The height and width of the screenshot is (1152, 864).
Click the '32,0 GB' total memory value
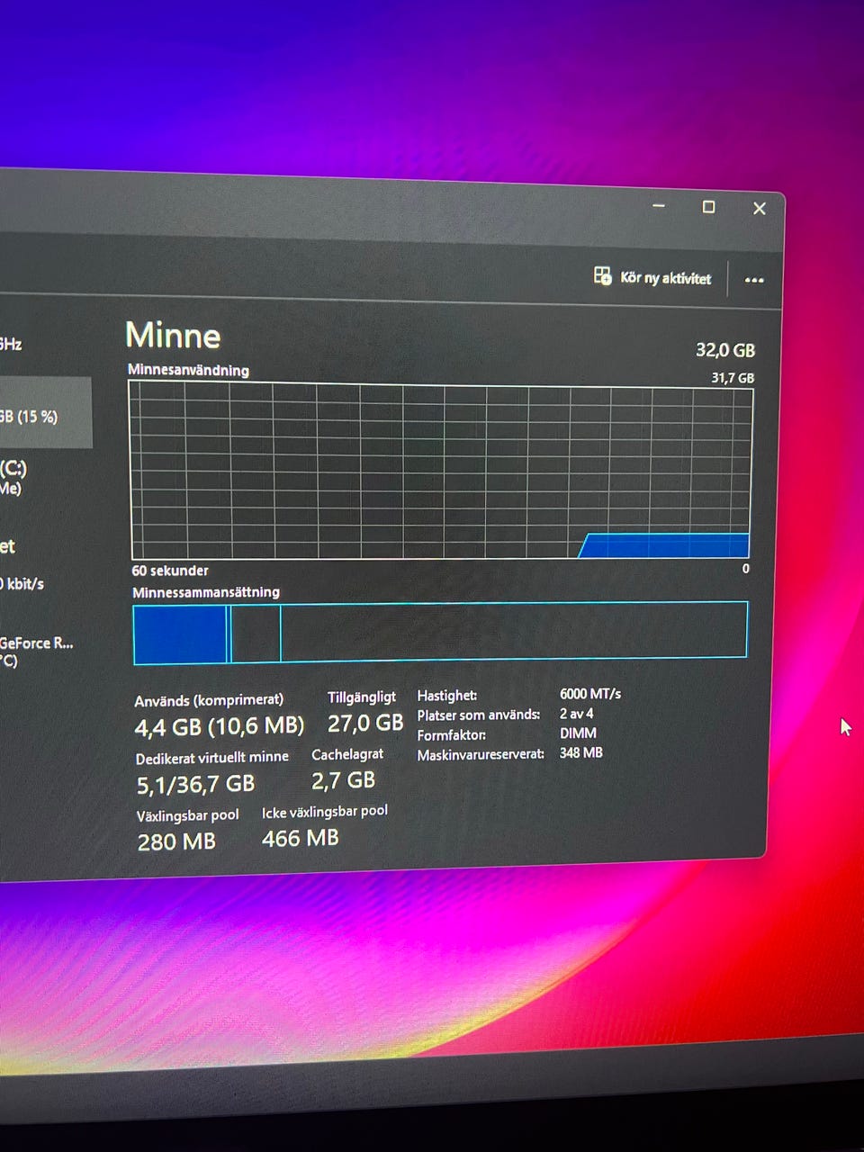[724, 350]
